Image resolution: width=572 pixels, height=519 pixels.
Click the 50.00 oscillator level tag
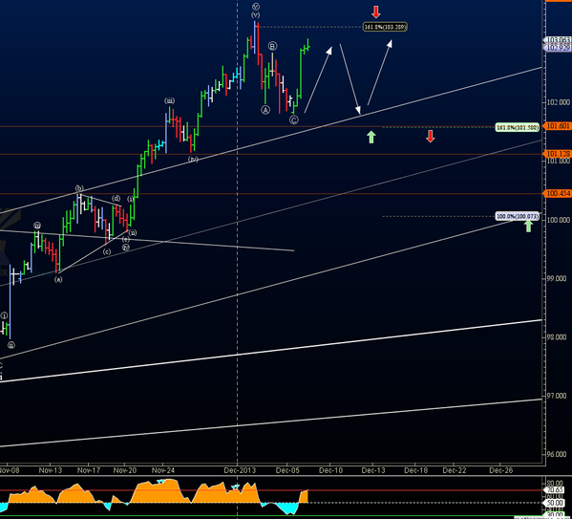(x=555, y=503)
